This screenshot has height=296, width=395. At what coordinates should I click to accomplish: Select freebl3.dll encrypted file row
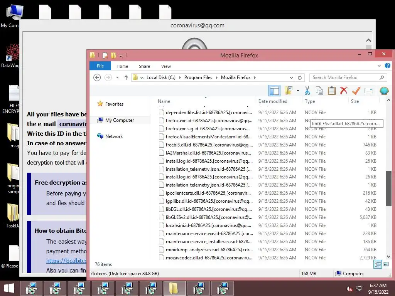click(268, 145)
